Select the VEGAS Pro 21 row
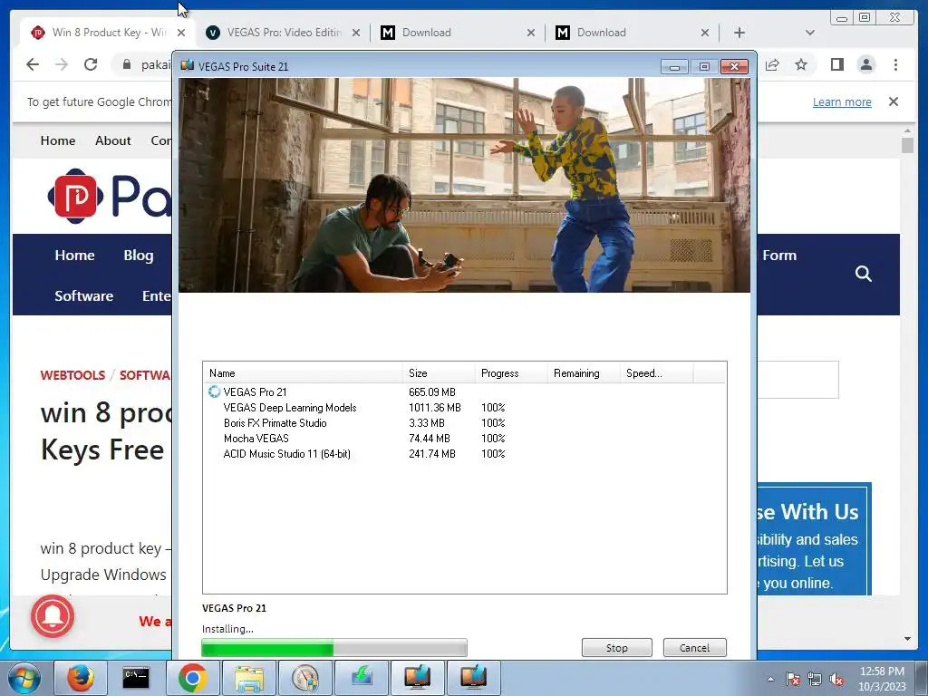The width and height of the screenshot is (928, 696). [x=464, y=391]
